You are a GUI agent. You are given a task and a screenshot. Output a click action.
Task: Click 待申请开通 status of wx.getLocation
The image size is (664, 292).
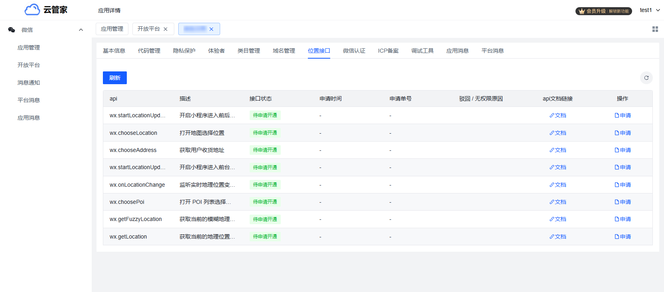point(265,237)
